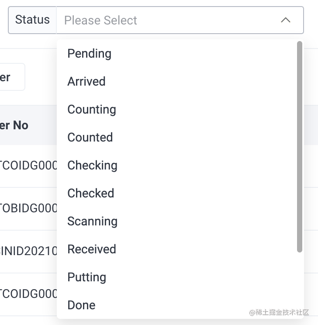
Task: Pick Done from the status list
Action: (81, 305)
